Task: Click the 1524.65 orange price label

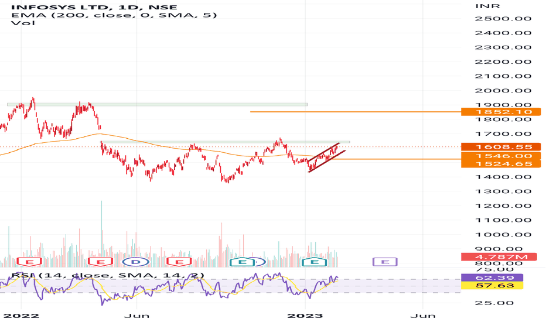Action: 501,164
